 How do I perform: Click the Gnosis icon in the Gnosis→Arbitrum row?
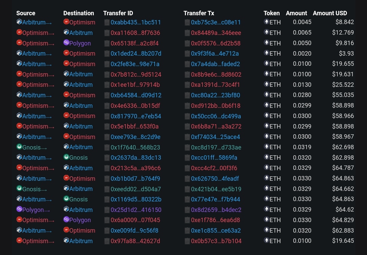click(x=19, y=147)
